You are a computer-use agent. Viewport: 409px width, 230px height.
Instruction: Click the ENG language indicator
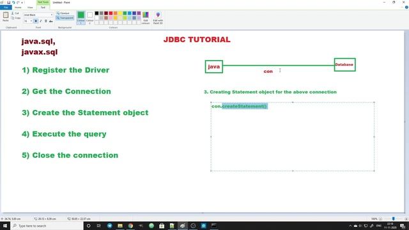coord(379,226)
